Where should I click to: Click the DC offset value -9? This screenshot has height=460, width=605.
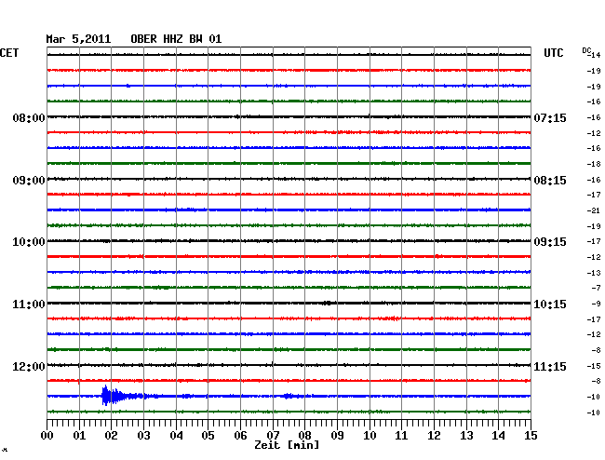(x=596, y=304)
